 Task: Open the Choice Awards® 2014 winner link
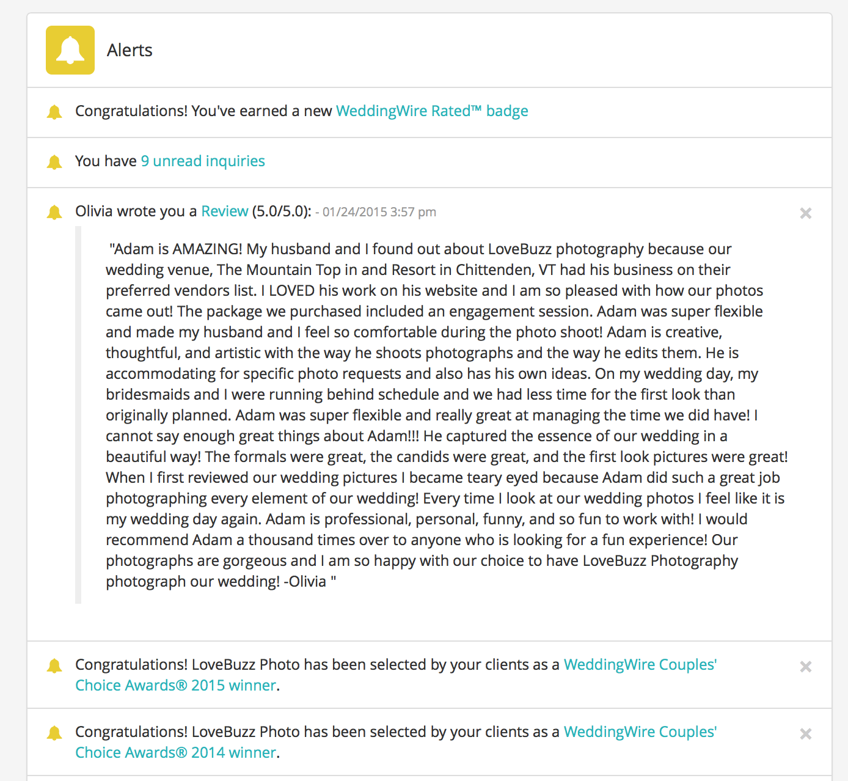click(176, 752)
